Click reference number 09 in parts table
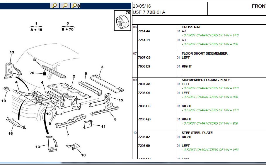 click(135, 80)
